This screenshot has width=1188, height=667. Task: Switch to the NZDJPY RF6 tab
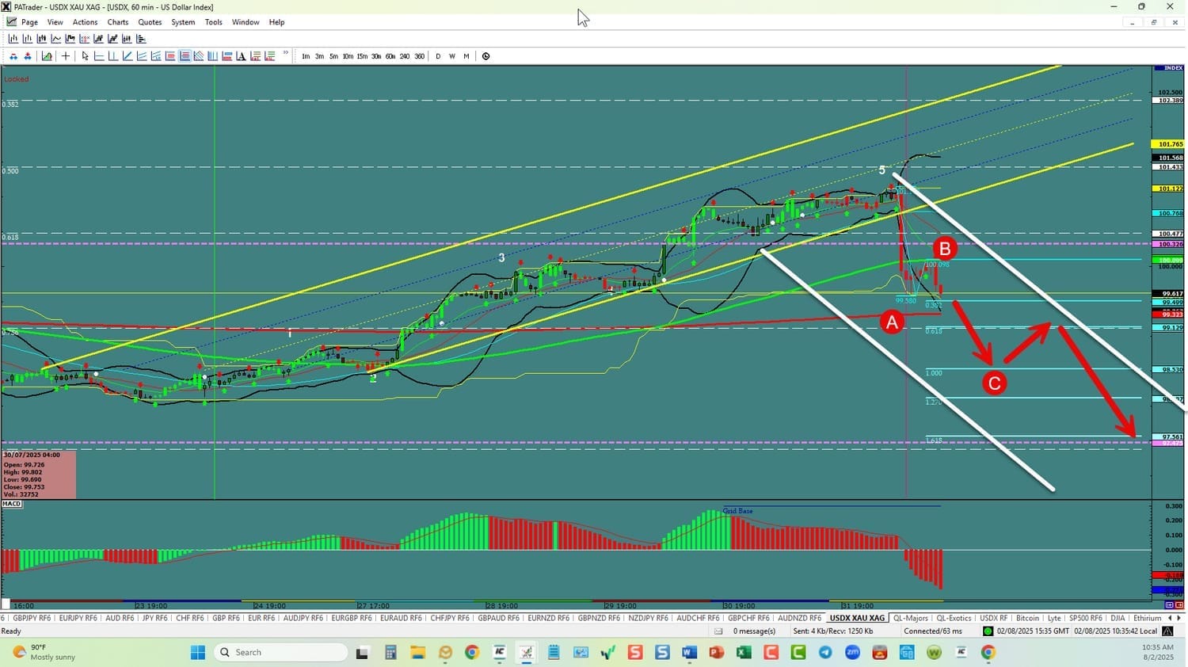tap(649, 618)
